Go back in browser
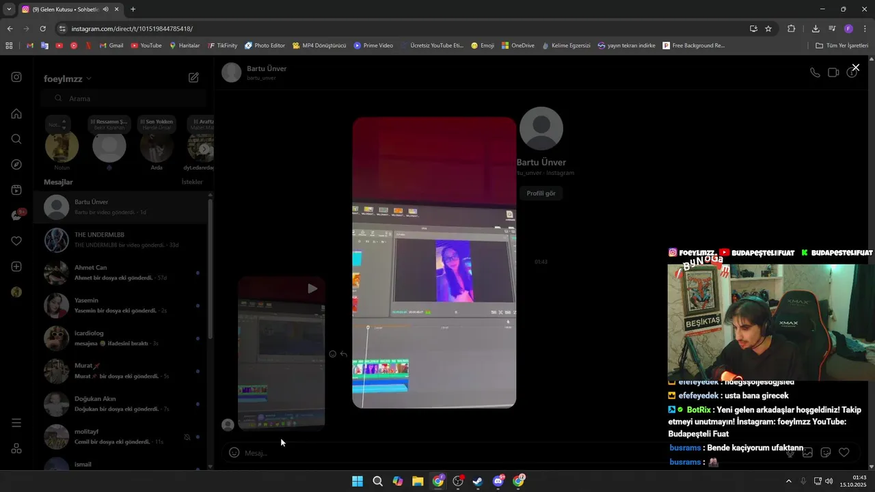The height and width of the screenshot is (492, 875). (10, 29)
